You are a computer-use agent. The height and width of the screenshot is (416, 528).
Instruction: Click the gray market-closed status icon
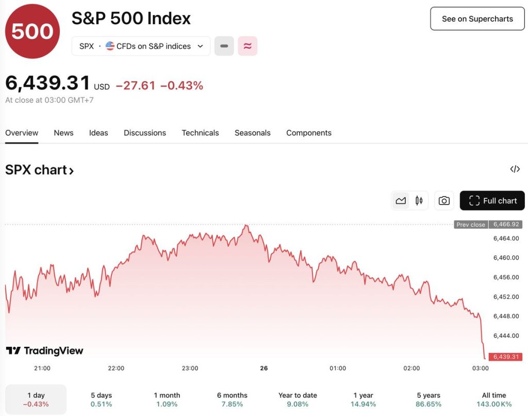point(224,46)
